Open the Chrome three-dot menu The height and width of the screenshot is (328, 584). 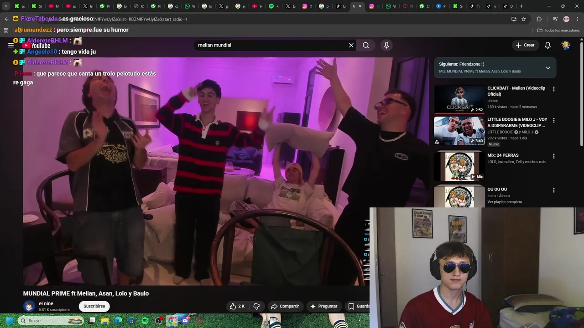coord(577,19)
